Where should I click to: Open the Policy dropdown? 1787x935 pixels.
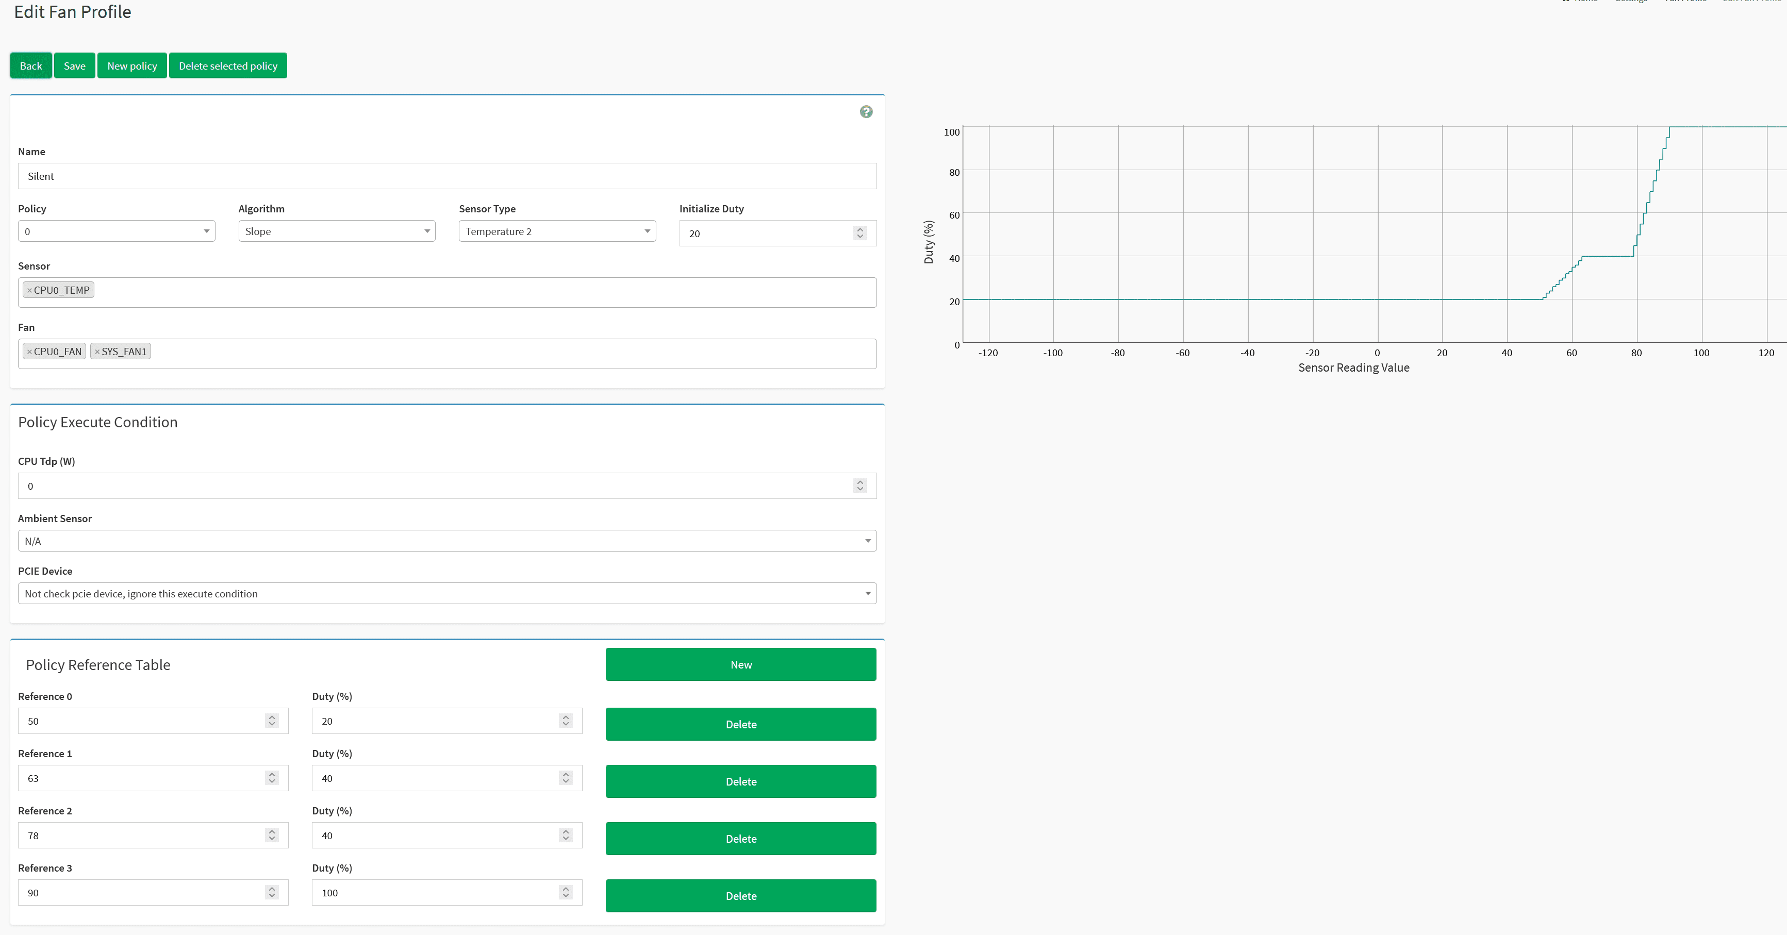coord(117,231)
